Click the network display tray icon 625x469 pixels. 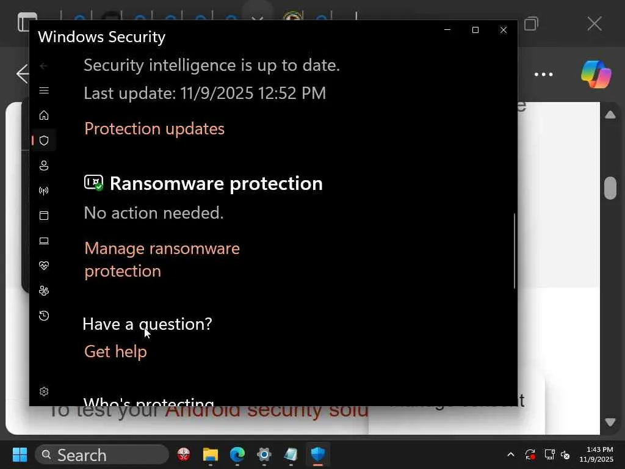click(x=550, y=454)
